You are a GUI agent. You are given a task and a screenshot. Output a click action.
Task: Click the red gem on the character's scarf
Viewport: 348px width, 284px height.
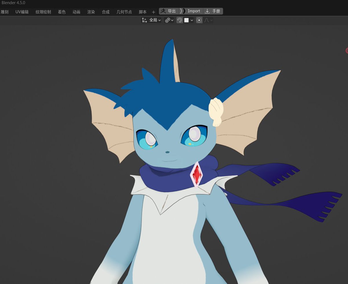point(197,174)
